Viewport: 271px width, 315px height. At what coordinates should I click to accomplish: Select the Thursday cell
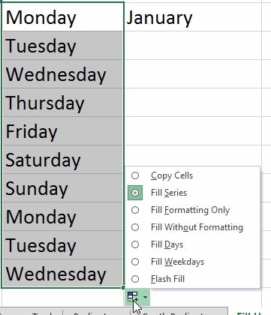62,103
